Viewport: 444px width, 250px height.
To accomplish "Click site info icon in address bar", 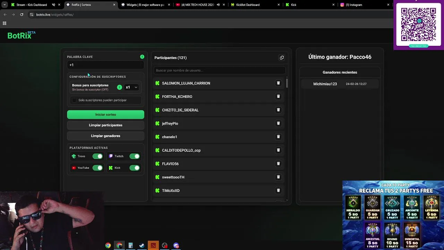I will (32, 15).
